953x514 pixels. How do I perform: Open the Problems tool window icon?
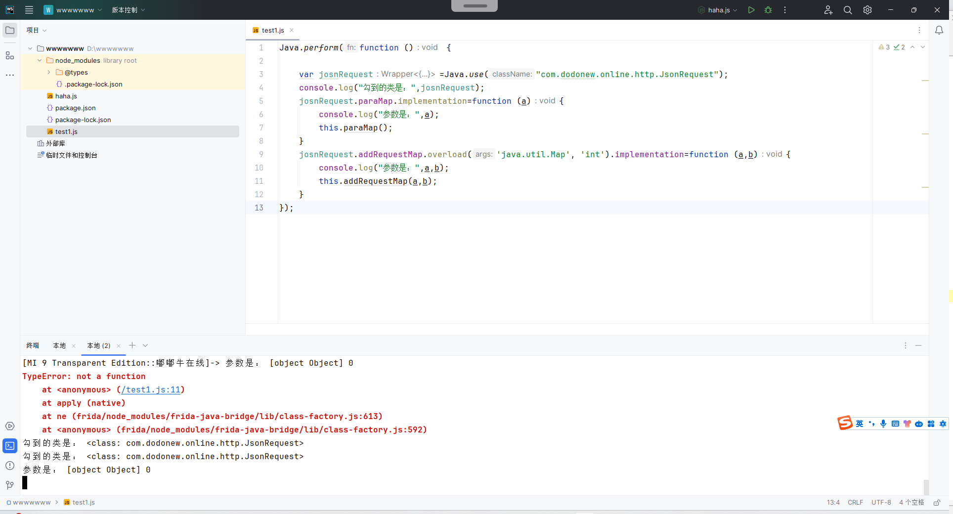(x=10, y=466)
